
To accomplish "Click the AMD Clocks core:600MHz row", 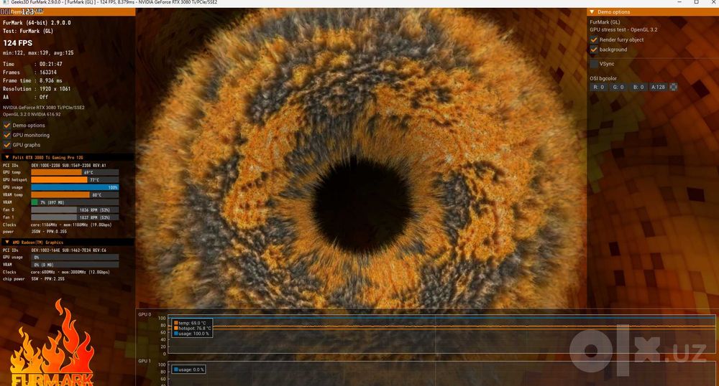I will coord(56,272).
